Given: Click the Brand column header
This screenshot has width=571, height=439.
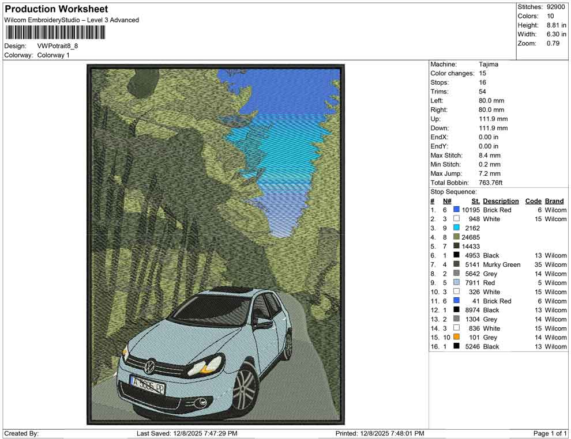Looking at the screenshot, I should (554, 200).
